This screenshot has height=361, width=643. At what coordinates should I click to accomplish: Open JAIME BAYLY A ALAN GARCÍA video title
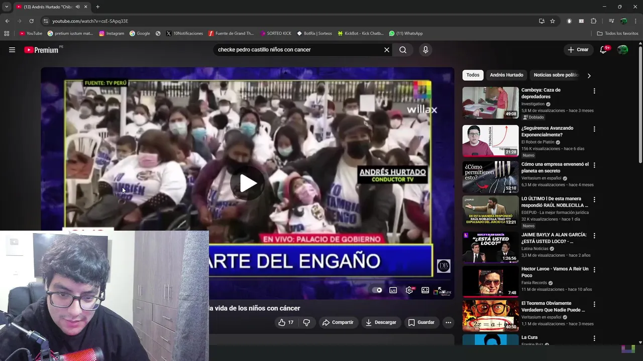coord(554,238)
